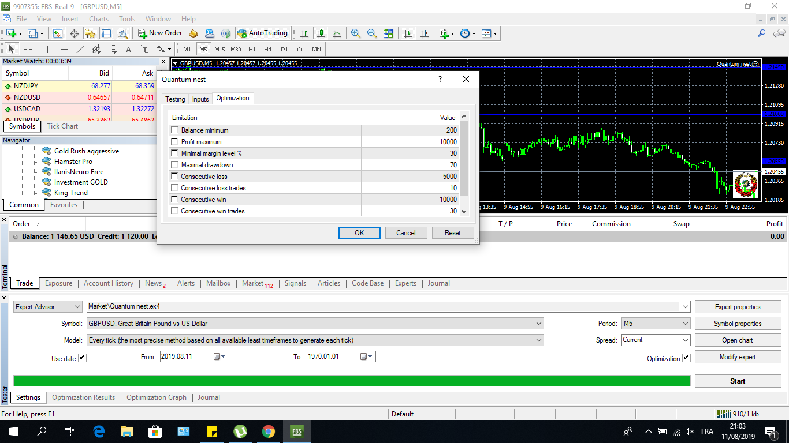Enable the Consecutive win limitation
Image resolution: width=789 pixels, height=443 pixels.
click(x=174, y=200)
